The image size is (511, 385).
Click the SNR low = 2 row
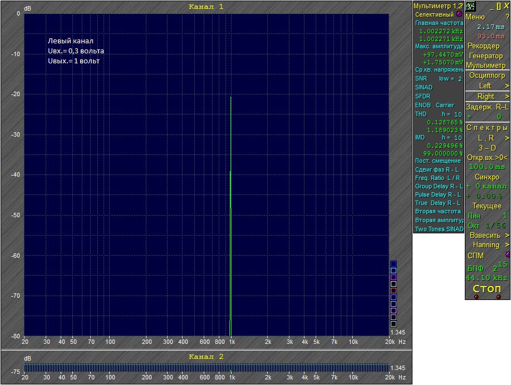[x=439, y=79]
